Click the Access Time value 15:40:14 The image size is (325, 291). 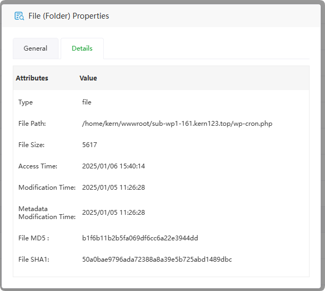(113, 166)
